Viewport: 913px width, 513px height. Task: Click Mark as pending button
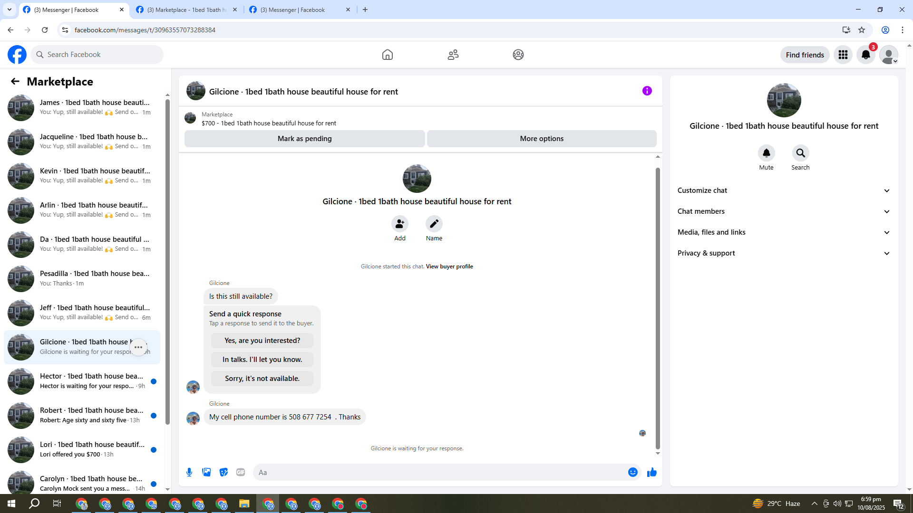point(304,139)
